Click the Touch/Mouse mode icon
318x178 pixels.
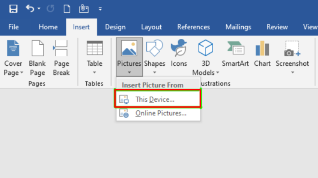pyautogui.click(x=84, y=9)
